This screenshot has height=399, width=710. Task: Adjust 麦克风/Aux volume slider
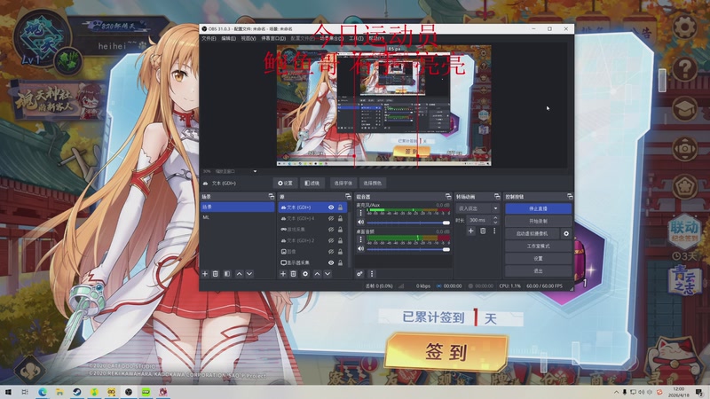click(408, 223)
